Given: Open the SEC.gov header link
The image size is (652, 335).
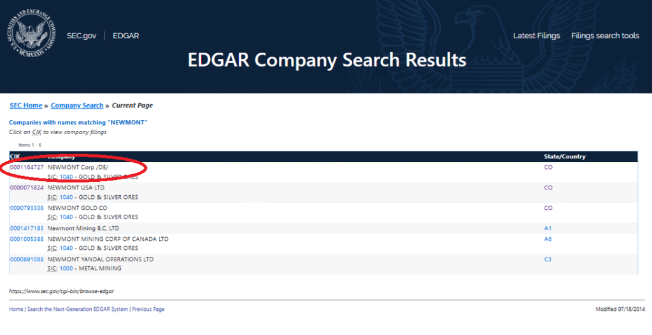Looking at the screenshot, I should pyautogui.click(x=81, y=36).
